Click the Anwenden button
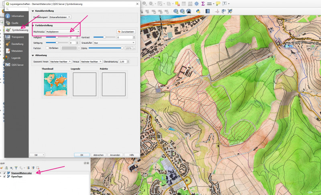The width and height of the screenshot is (321, 195). pyautogui.click(x=115, y=155)
